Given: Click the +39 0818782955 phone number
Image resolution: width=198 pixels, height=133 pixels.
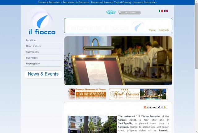Looking at the screenshot, I should 91,94.
